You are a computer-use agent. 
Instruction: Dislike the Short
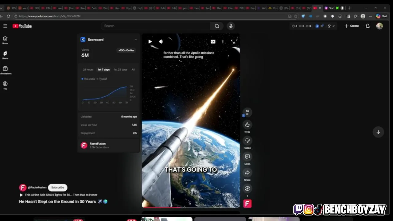click(x=247, y=141)
